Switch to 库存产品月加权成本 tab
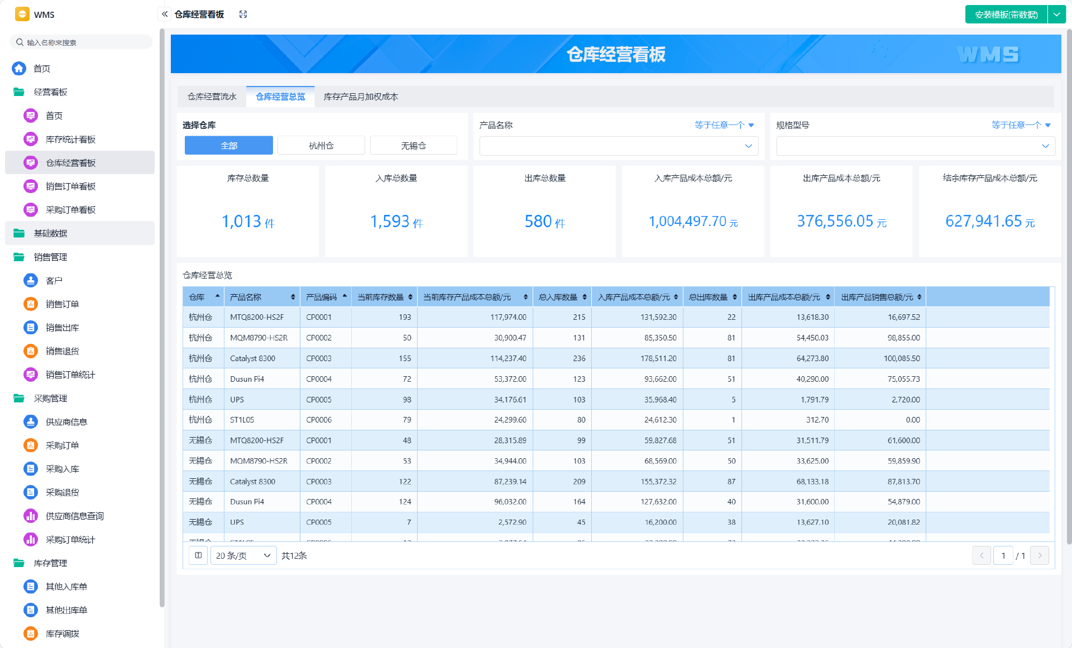This screenshot has height=648, width=1072. tap(361, 97)
